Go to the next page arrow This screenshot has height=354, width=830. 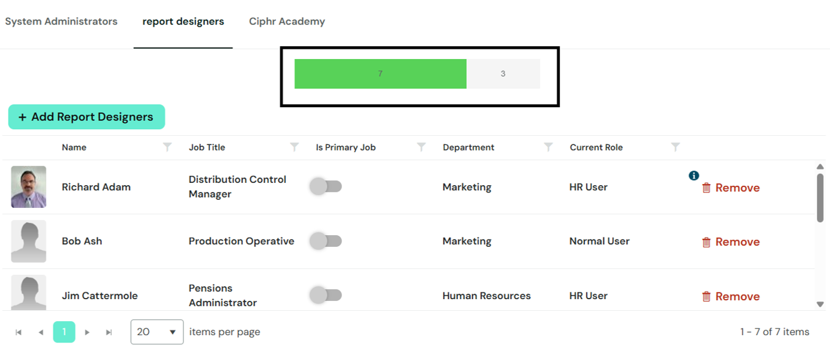click(x=87, y=332)
